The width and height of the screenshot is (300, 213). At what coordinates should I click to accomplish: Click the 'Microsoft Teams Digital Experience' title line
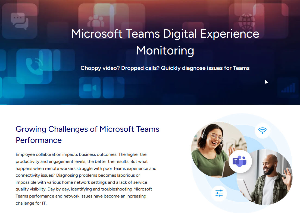(165, 34)
